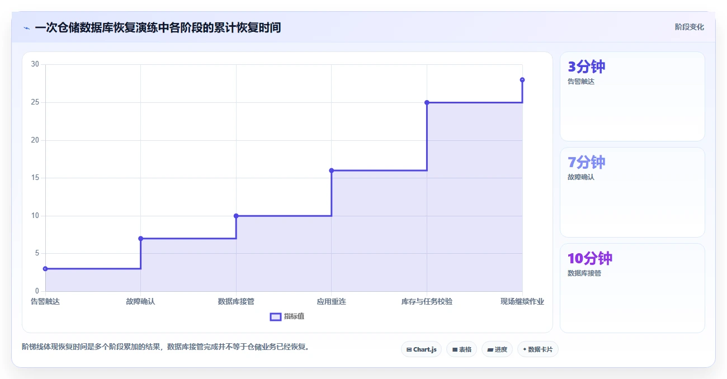Select the 表格 tag pill
The width and height of the screenshot is (727, 379).
click(461, 349)
